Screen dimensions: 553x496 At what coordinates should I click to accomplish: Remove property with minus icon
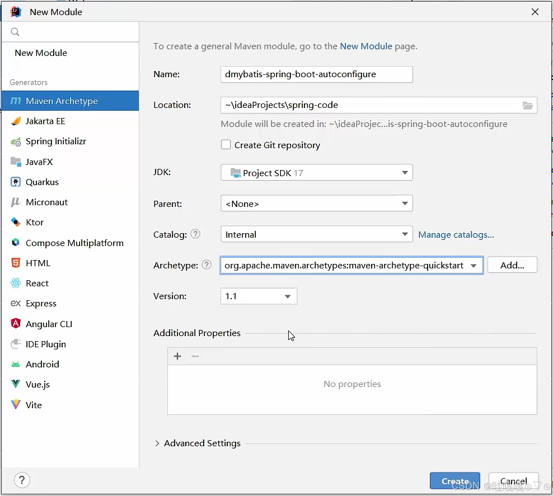point(195,356)
